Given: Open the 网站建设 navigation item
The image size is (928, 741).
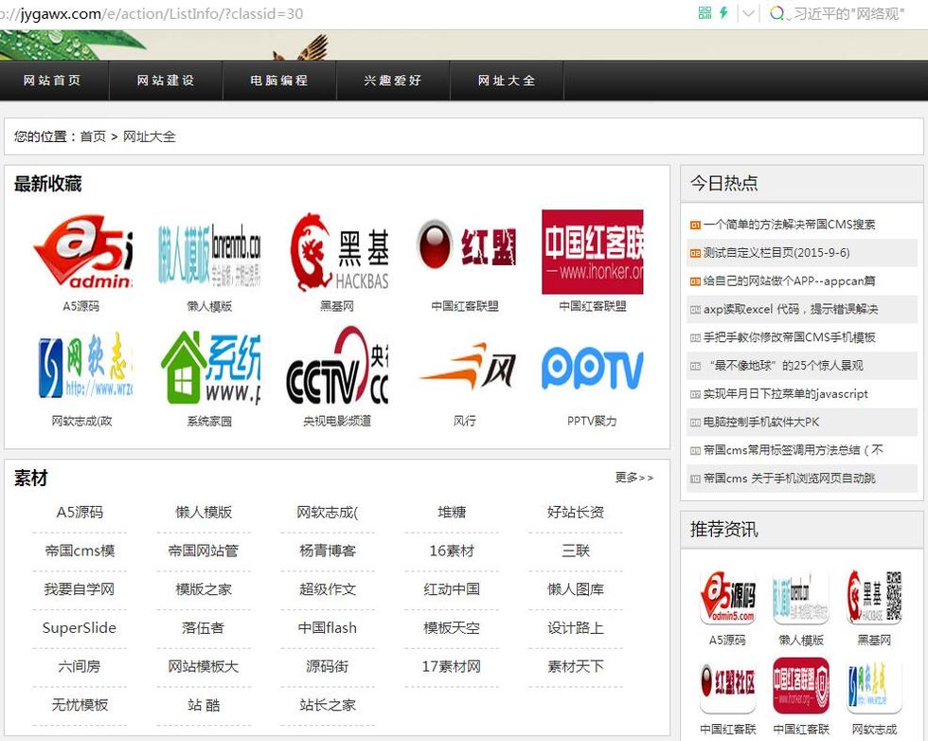Looking at the screenshot, I should click(x=166, y=81).
